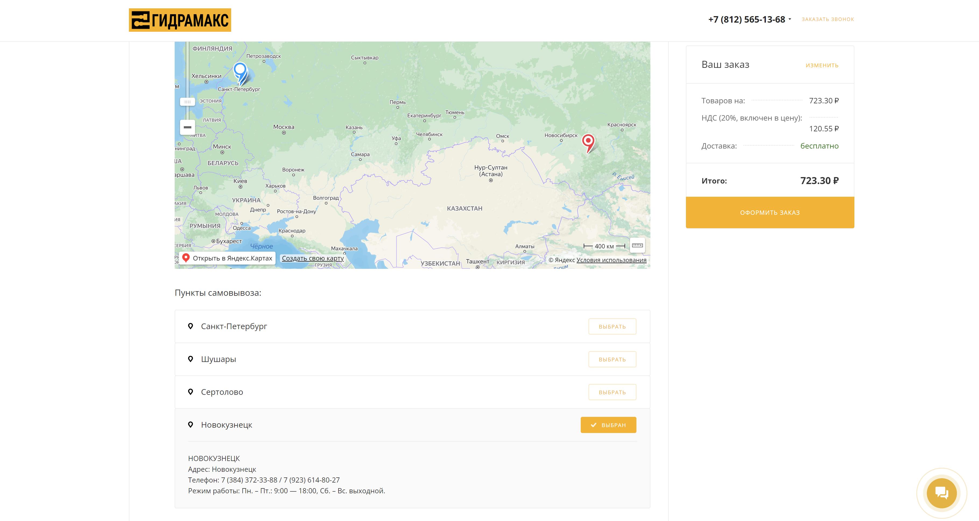This screenshot has height=521, width=979.
Task: Open map in Яндекс.Картах
Action: click(x=227, y=258)
